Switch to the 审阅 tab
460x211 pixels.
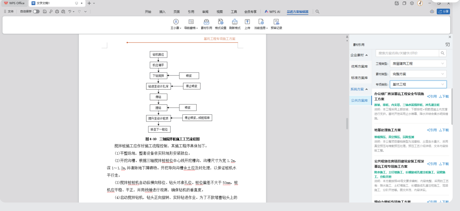[205, 12]
